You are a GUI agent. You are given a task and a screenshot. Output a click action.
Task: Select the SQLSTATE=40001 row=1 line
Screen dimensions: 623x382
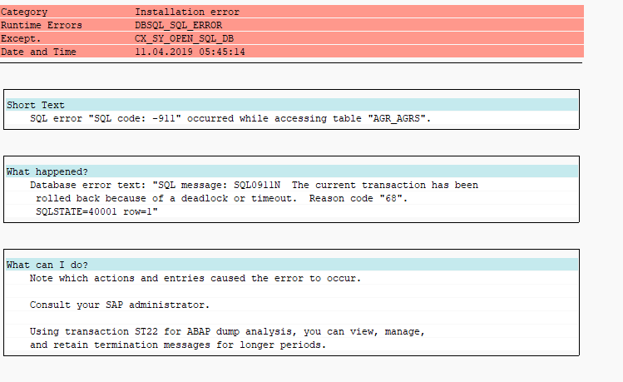[x=96, y=212]
